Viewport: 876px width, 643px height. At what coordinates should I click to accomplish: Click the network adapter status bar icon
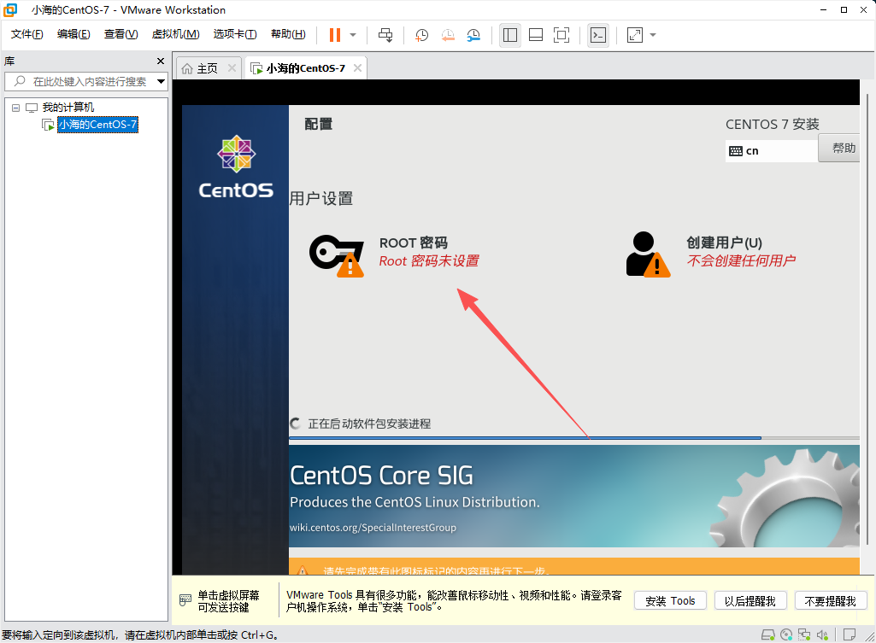[804, 634]
